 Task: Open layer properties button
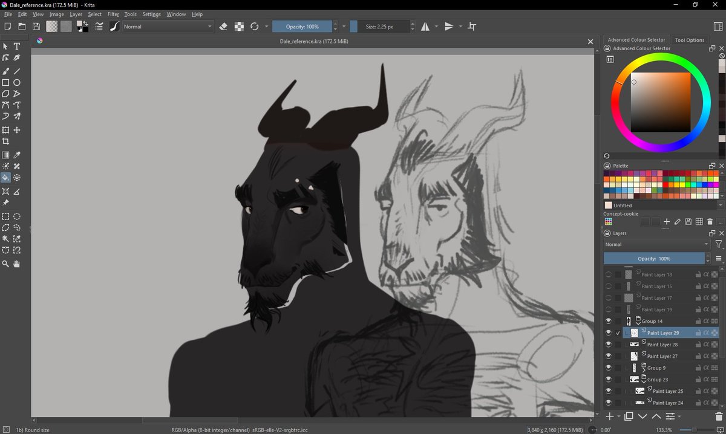click(x=670, y=416)
